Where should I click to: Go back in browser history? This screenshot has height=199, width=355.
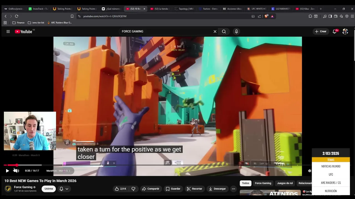(6, 16)
